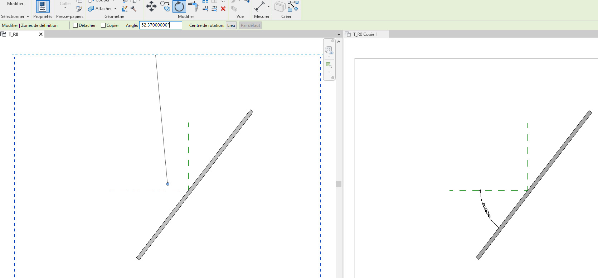
Task: Open the Attacher dropdown arrow
Action: click(115, 9)
